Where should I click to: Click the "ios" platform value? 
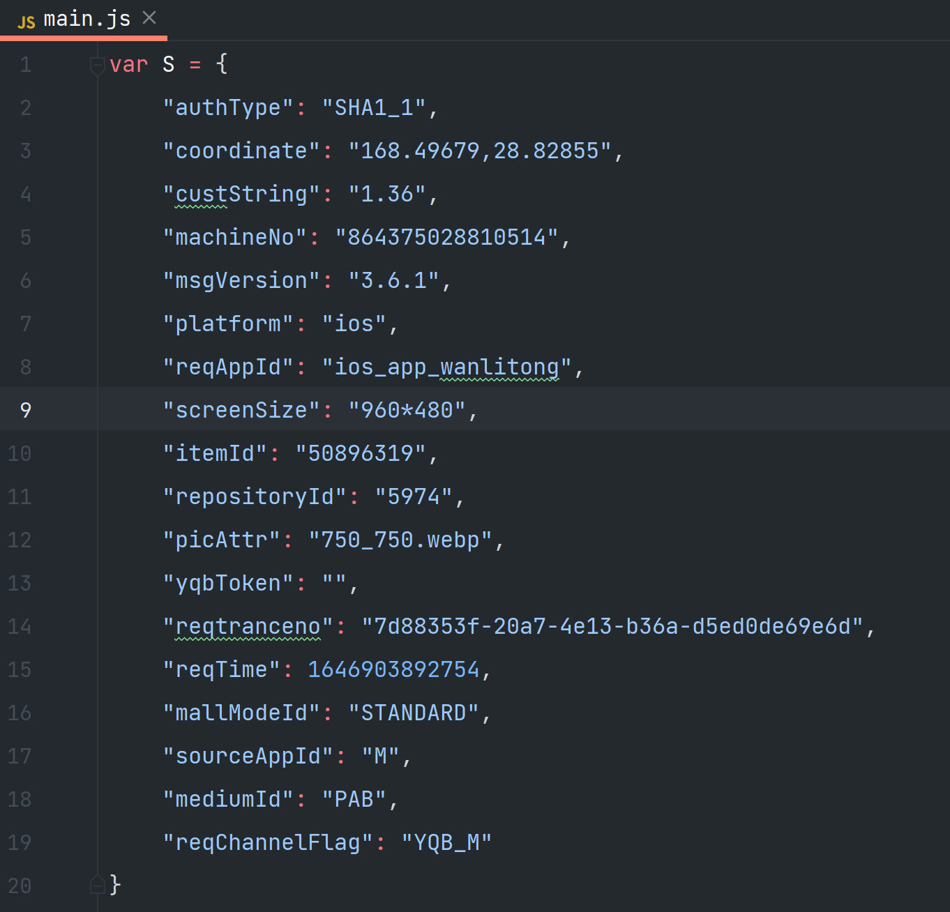pyautogui.click(x=354, y=324)
